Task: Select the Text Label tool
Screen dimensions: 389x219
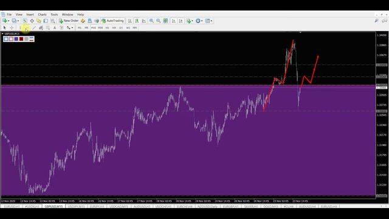Action: click(x=61, y=28)
